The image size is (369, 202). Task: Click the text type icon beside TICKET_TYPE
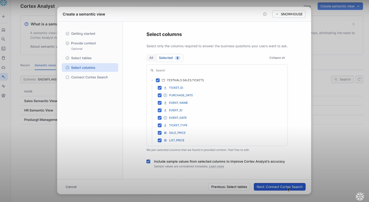(165, 125)
